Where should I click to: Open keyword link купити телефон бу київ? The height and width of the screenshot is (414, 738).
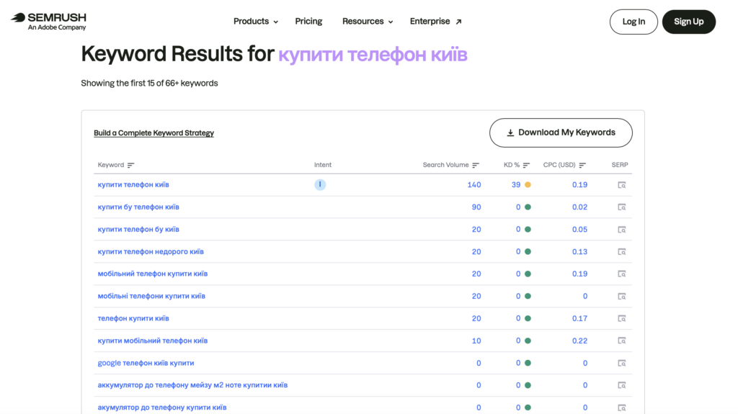[138, 229]
